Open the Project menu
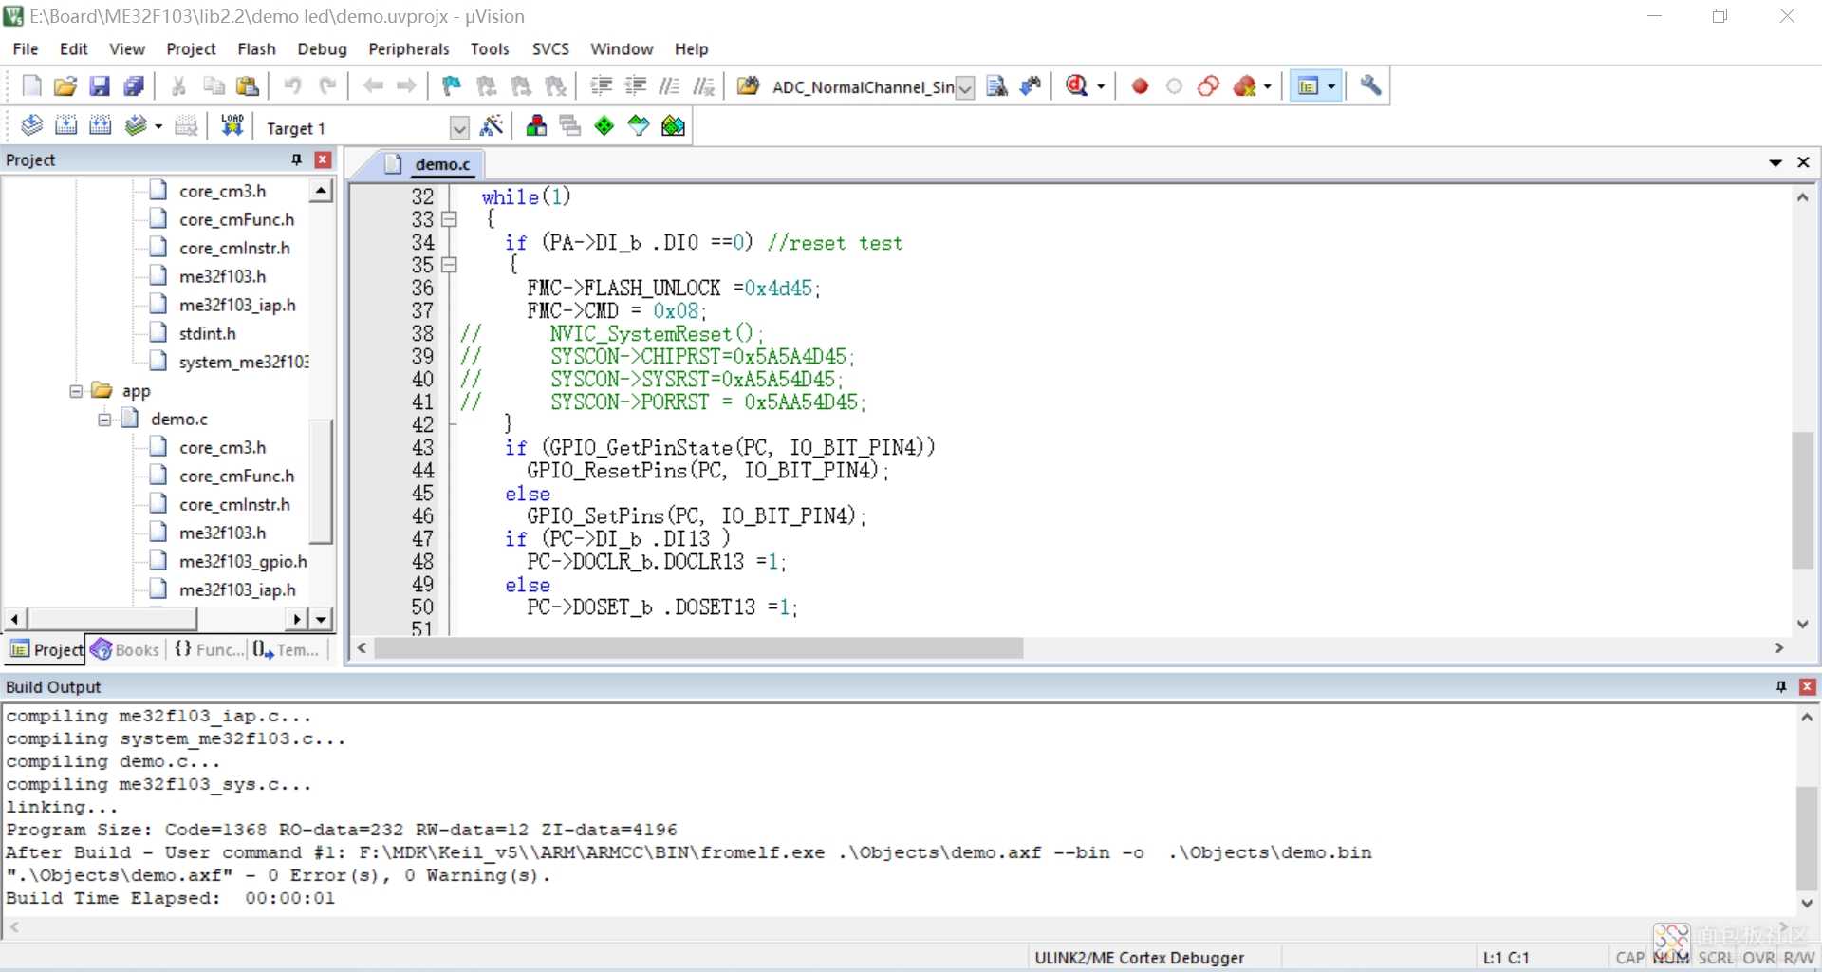This screenshot has width=1822, height=972. 191,48
